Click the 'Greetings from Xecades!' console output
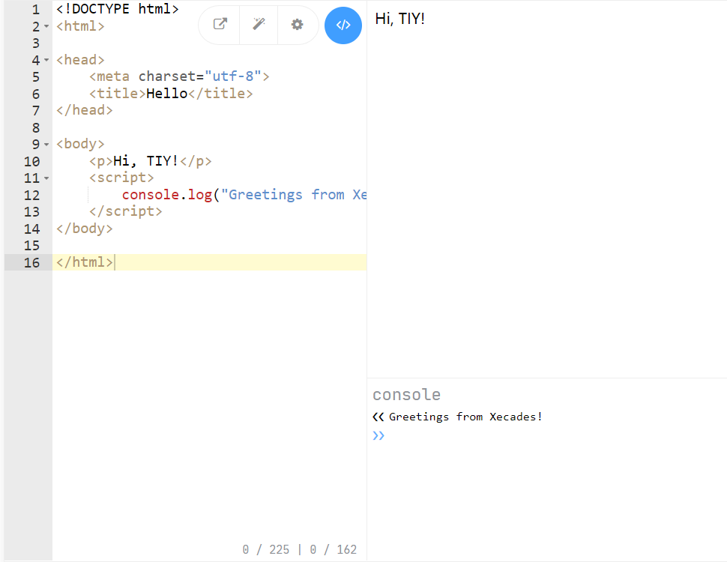727x562 pixels. point(465,417)
